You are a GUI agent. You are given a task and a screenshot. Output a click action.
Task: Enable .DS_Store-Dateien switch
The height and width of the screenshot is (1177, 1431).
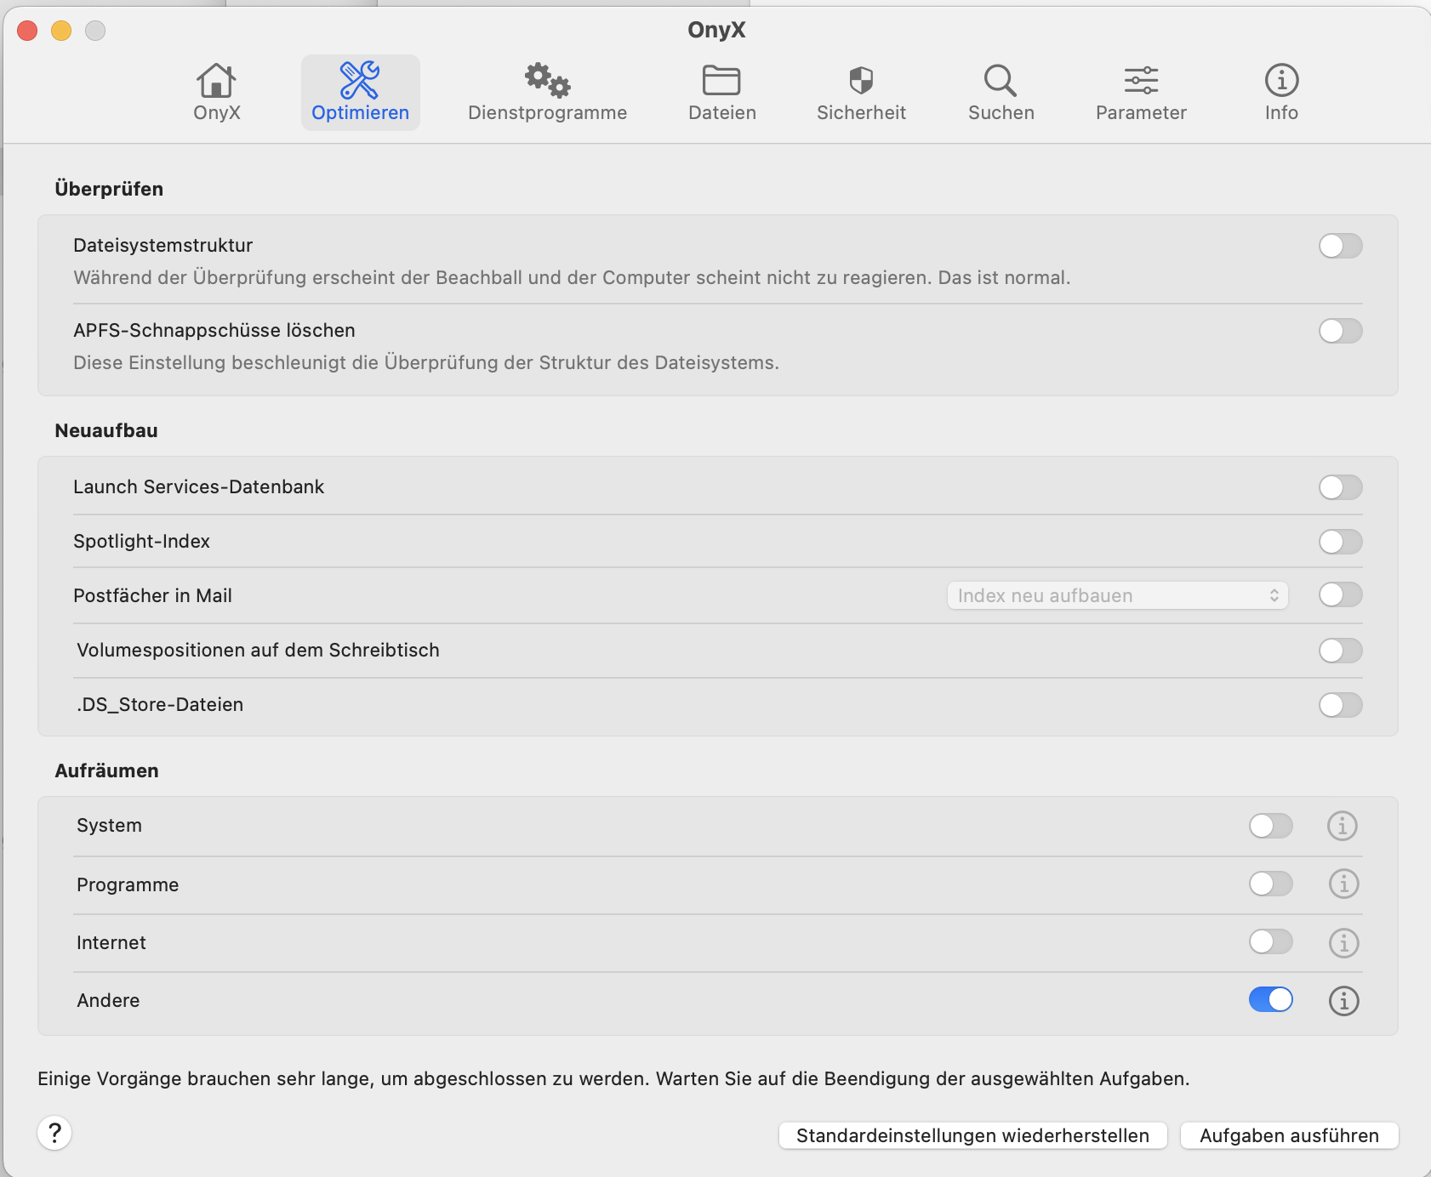coord(1341,705)
